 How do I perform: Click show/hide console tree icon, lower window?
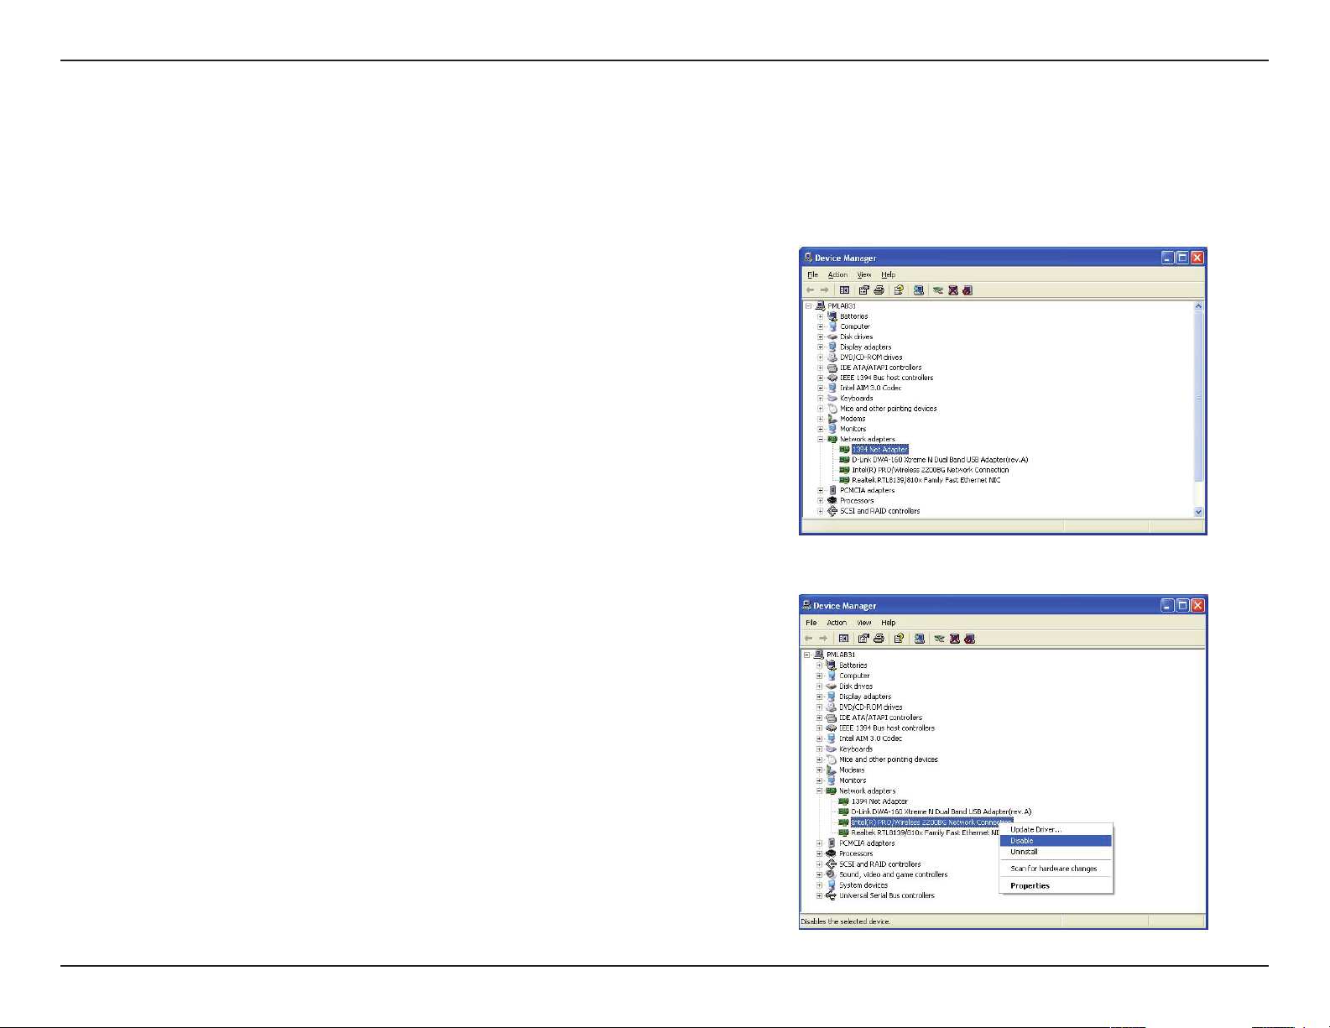(x=843, y=639)
